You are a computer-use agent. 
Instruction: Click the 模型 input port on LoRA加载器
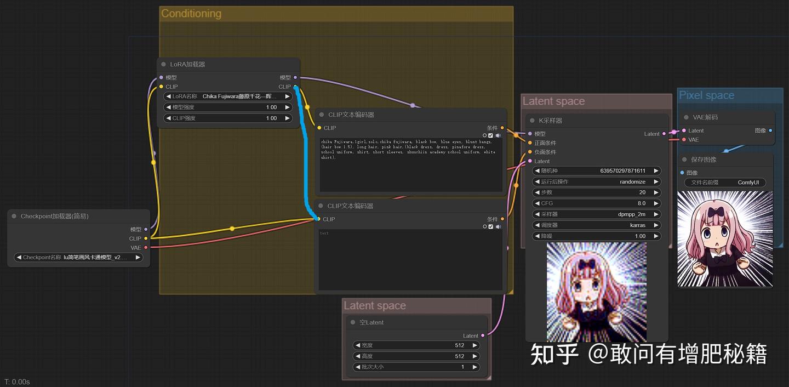(161, 77)
